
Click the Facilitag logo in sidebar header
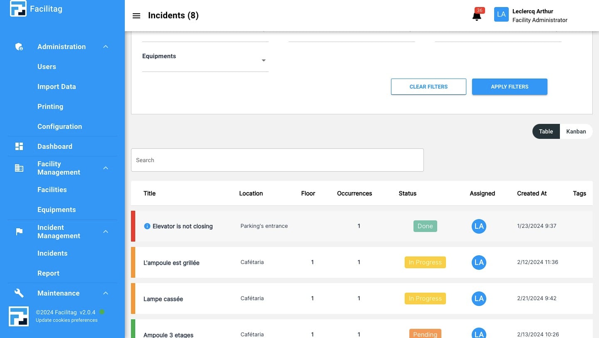[x=18, y=9]
